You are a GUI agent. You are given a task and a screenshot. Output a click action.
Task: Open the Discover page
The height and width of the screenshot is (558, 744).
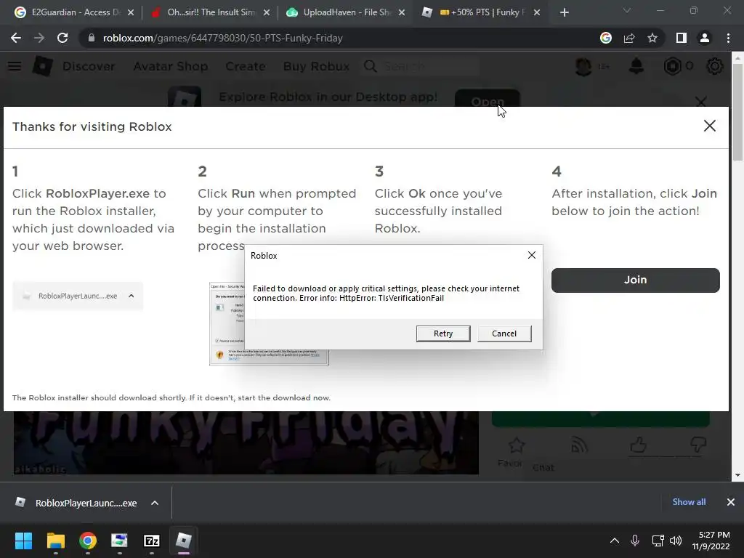[x=89, y=66]
